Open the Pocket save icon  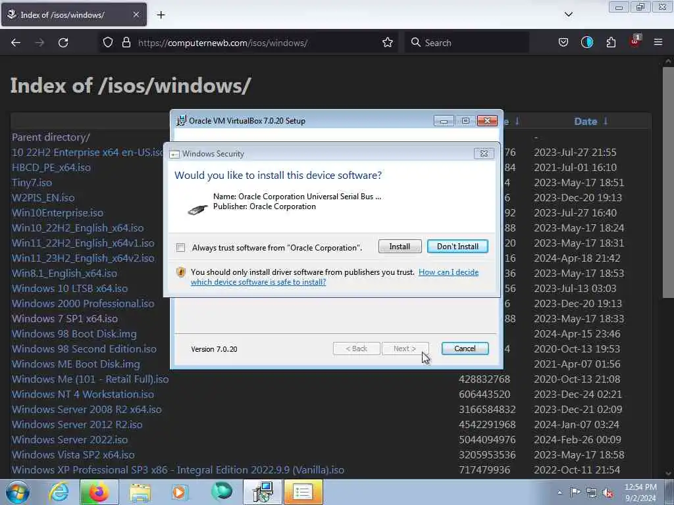pyautogui.click(x=563, y=43)
